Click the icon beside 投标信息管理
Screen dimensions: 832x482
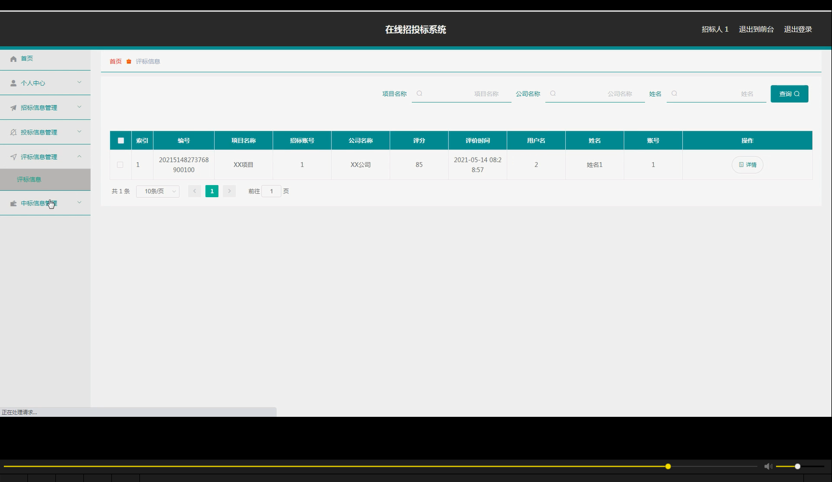[x=13, y=133]
